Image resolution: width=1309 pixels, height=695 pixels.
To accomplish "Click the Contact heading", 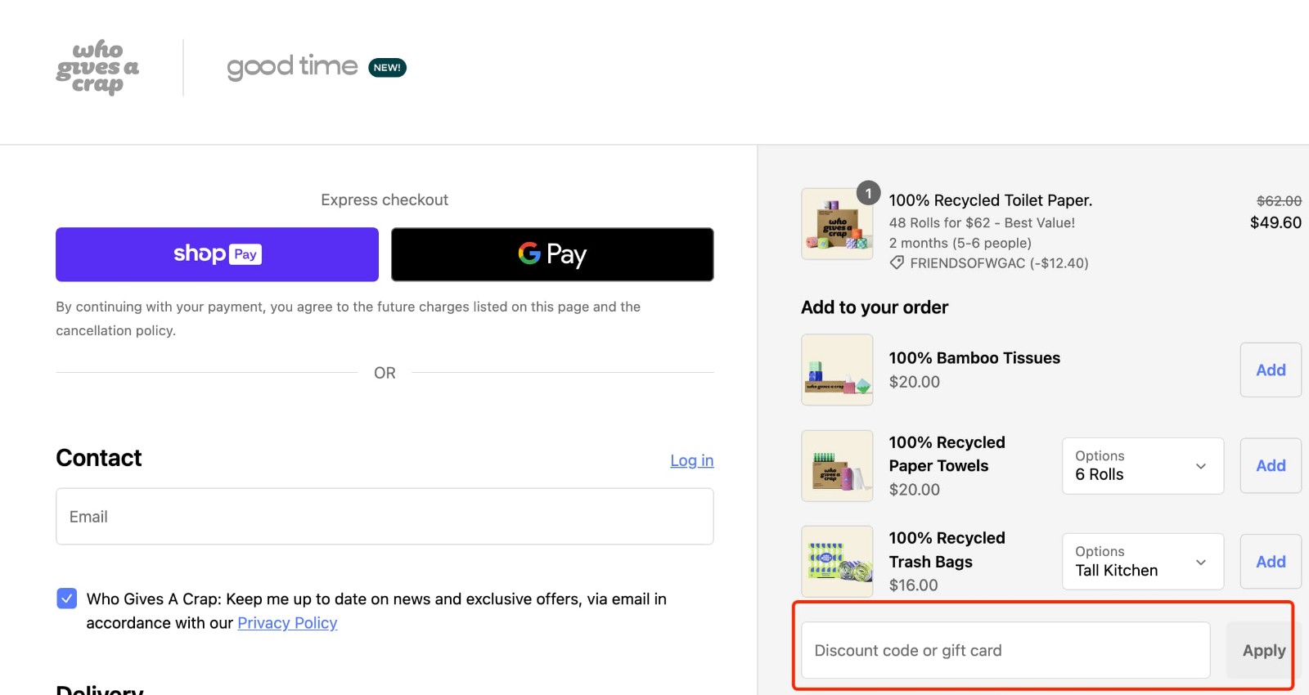I will [99, 458].
